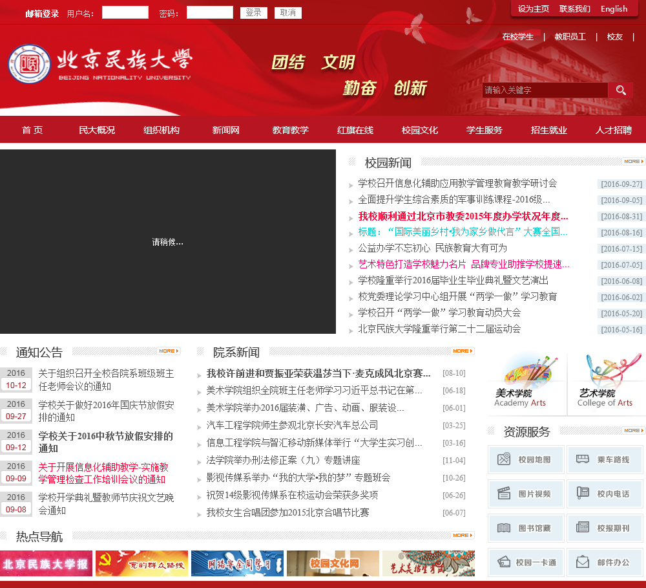The height and width of the screenshot is (588, 646).
Task: Click the 请输入关键字 search box
Action: [545, 90]
